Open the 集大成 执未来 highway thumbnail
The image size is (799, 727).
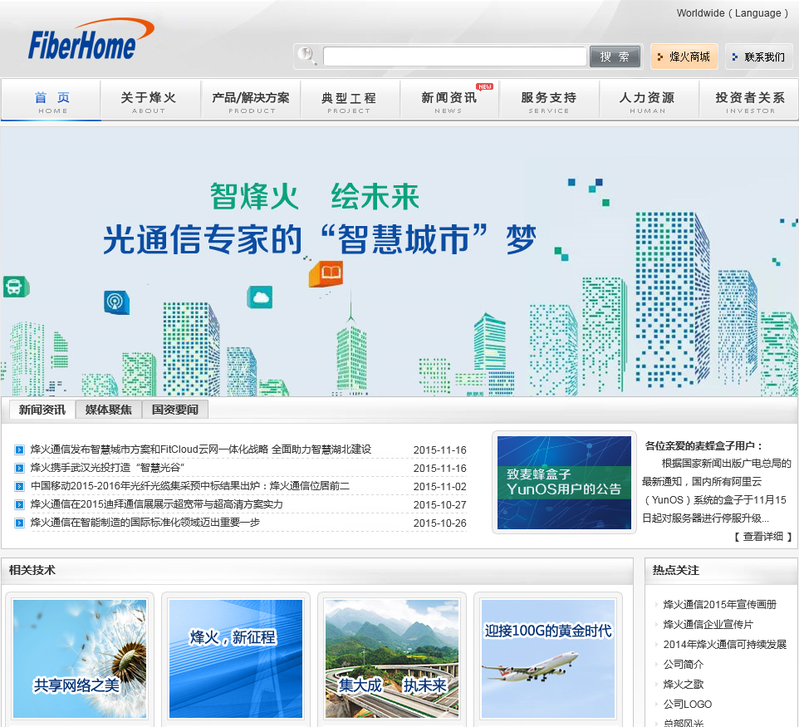[x=392, y=659]
